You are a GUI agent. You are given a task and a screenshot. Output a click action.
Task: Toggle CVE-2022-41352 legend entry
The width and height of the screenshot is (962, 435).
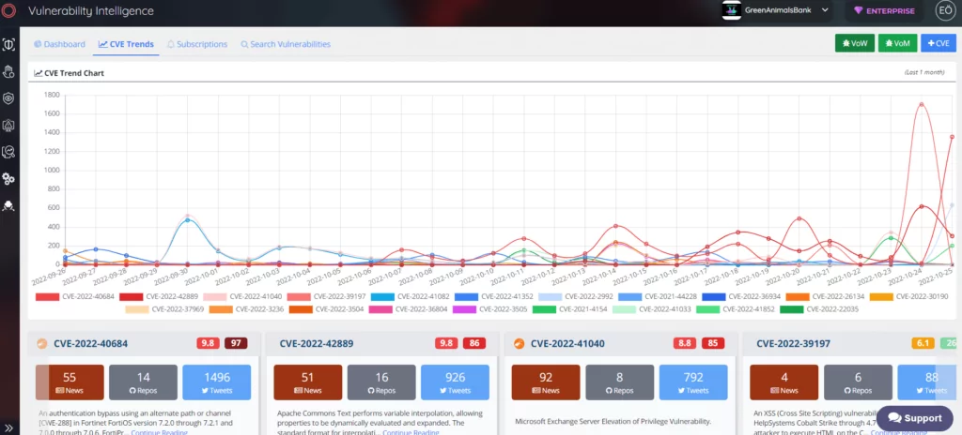493,296
